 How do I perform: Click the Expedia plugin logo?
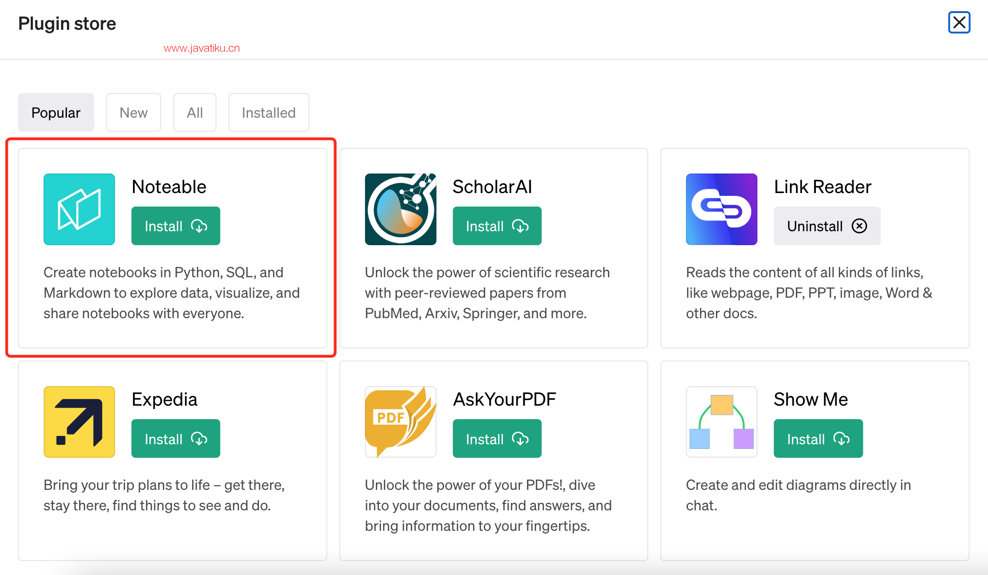pyautogui.click(x=79, y=422)
